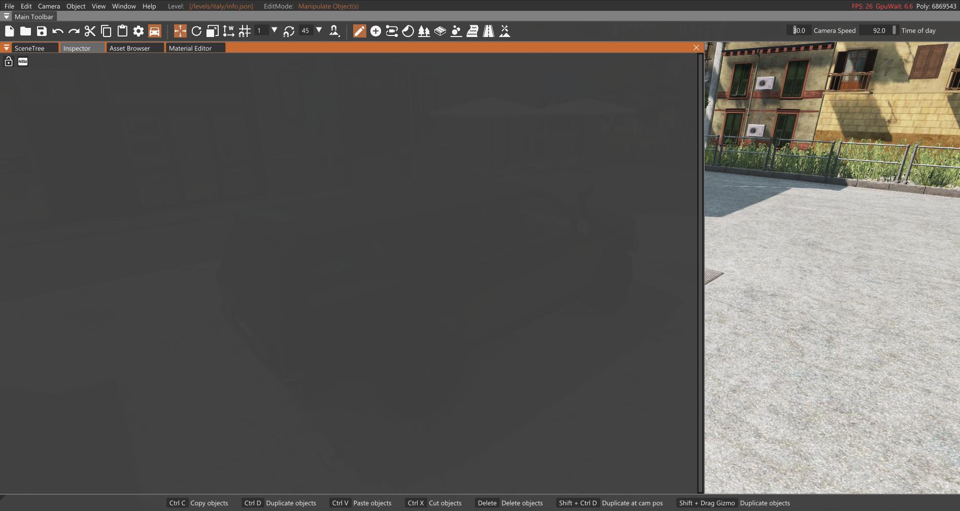Open the Object menu

point(76,6)
